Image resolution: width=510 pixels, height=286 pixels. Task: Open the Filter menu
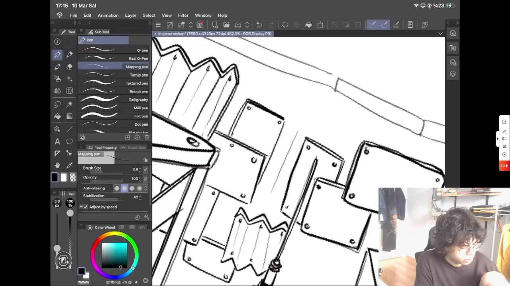click(183, 15)
